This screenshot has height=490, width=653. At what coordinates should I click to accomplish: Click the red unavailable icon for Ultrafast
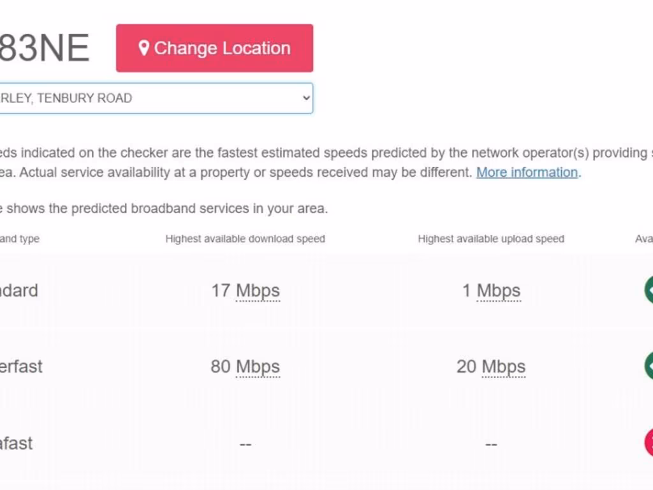(x=649, y=443)
